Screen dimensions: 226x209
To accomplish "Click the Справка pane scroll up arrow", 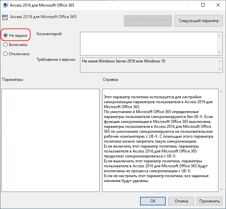I will pyautogui.click(x=221, y=92).
